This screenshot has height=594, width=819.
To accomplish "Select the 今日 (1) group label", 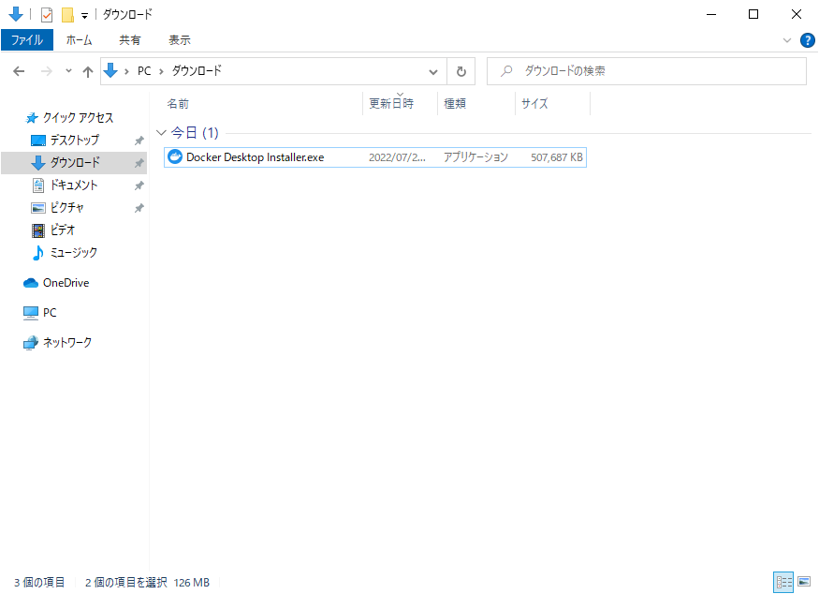I will click(195, 133).
